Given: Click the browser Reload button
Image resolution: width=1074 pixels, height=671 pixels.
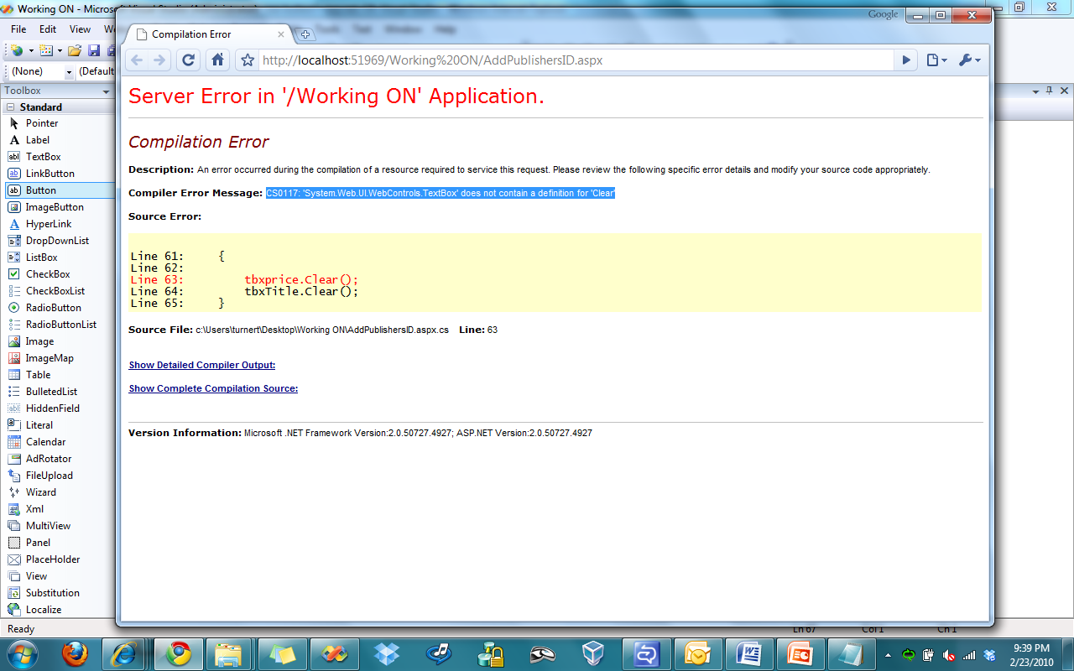Looking at the screenshot, I should (189, 60).
